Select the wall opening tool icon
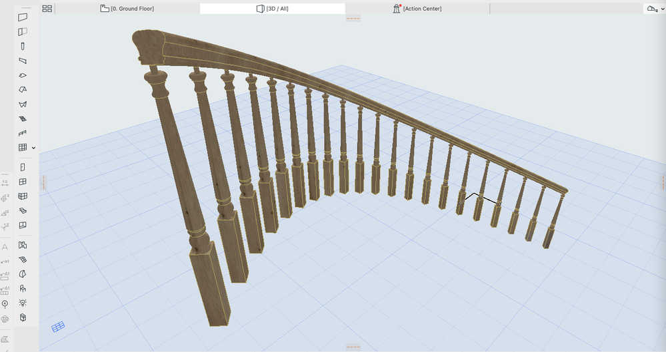The image size is (666, 352). pyautogui.click(x=23, y=225)
